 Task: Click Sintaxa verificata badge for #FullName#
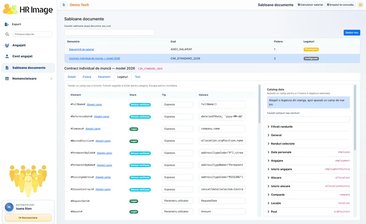tap(140, 105)
